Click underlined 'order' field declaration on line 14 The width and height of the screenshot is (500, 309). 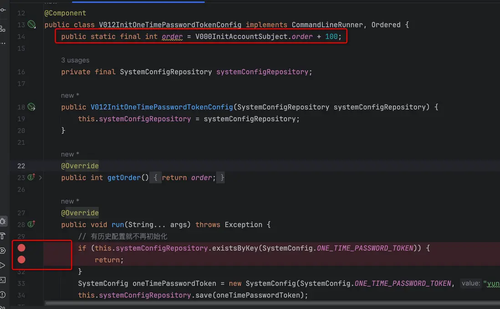172,36
